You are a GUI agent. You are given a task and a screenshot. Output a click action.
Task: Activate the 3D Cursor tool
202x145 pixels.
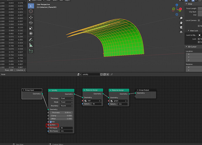tap(31, 11)
